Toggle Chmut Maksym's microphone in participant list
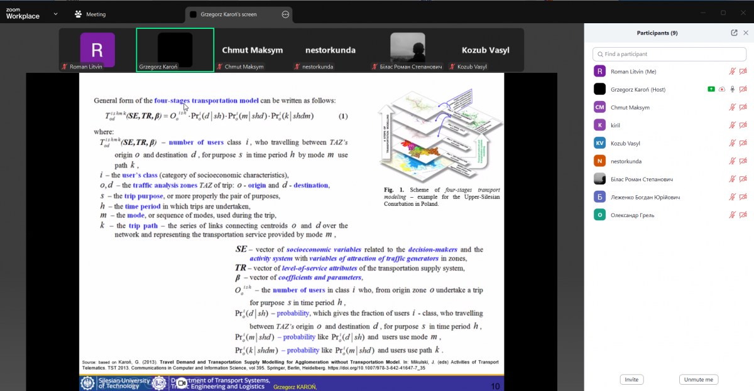Screen dimensions: 754x391 pos(732,107)
